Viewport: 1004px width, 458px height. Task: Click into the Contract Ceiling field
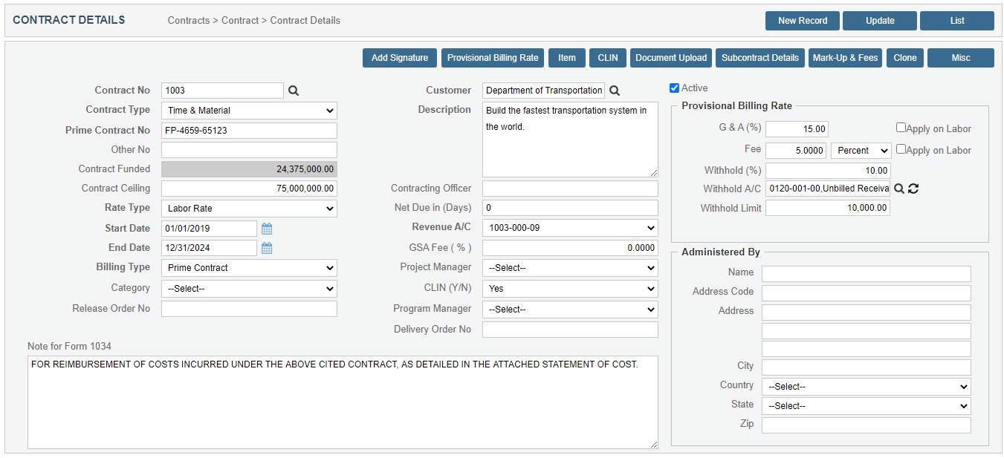[249, 189]
